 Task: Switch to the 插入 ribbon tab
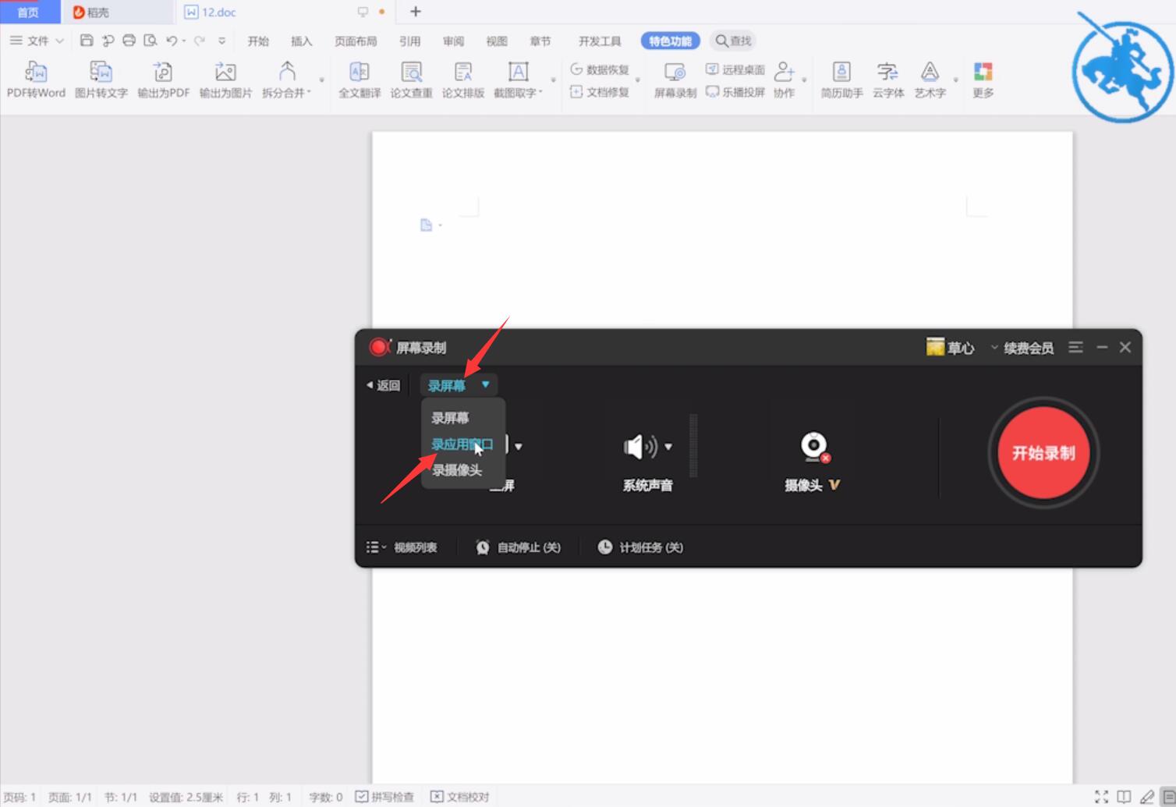301,41
